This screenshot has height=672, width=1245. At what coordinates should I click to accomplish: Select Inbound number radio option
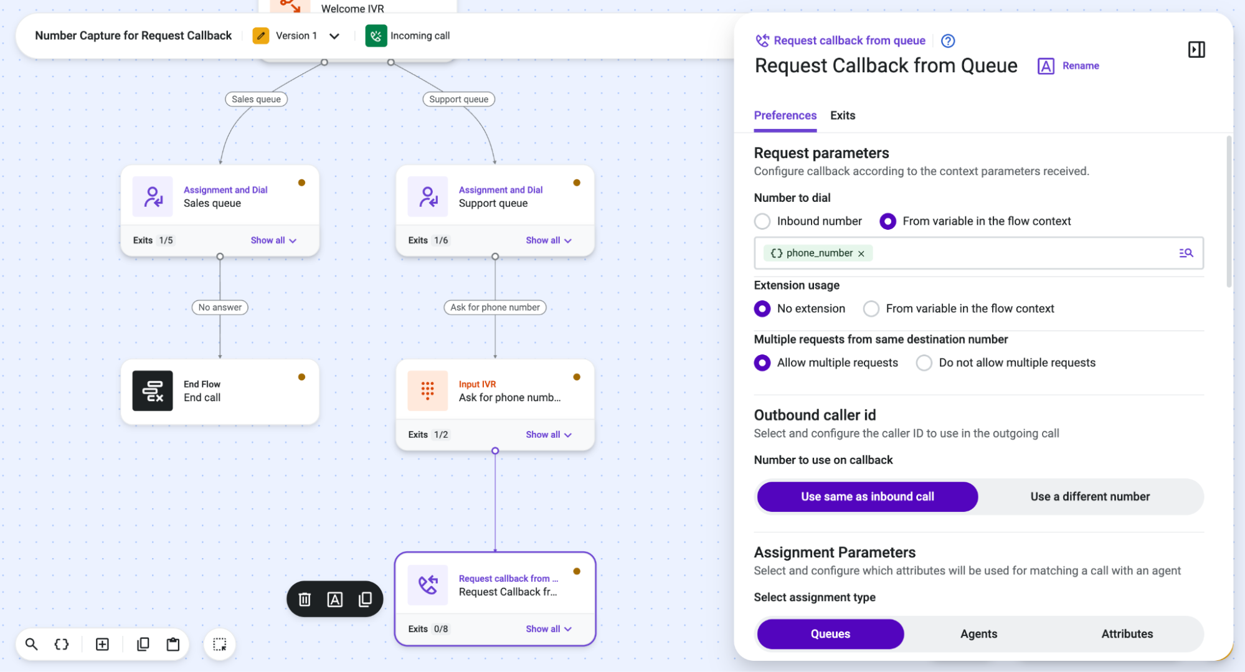(x=762, y=221)
